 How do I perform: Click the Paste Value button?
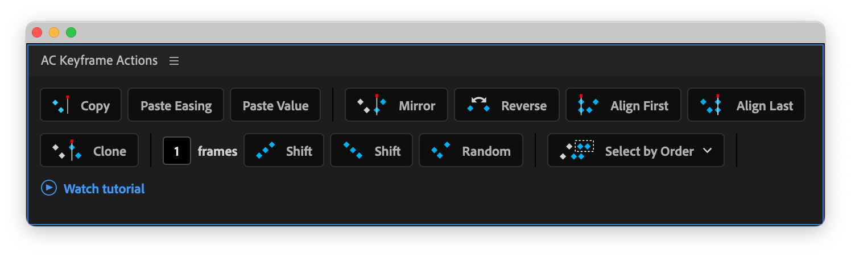(x=275, y=105)
